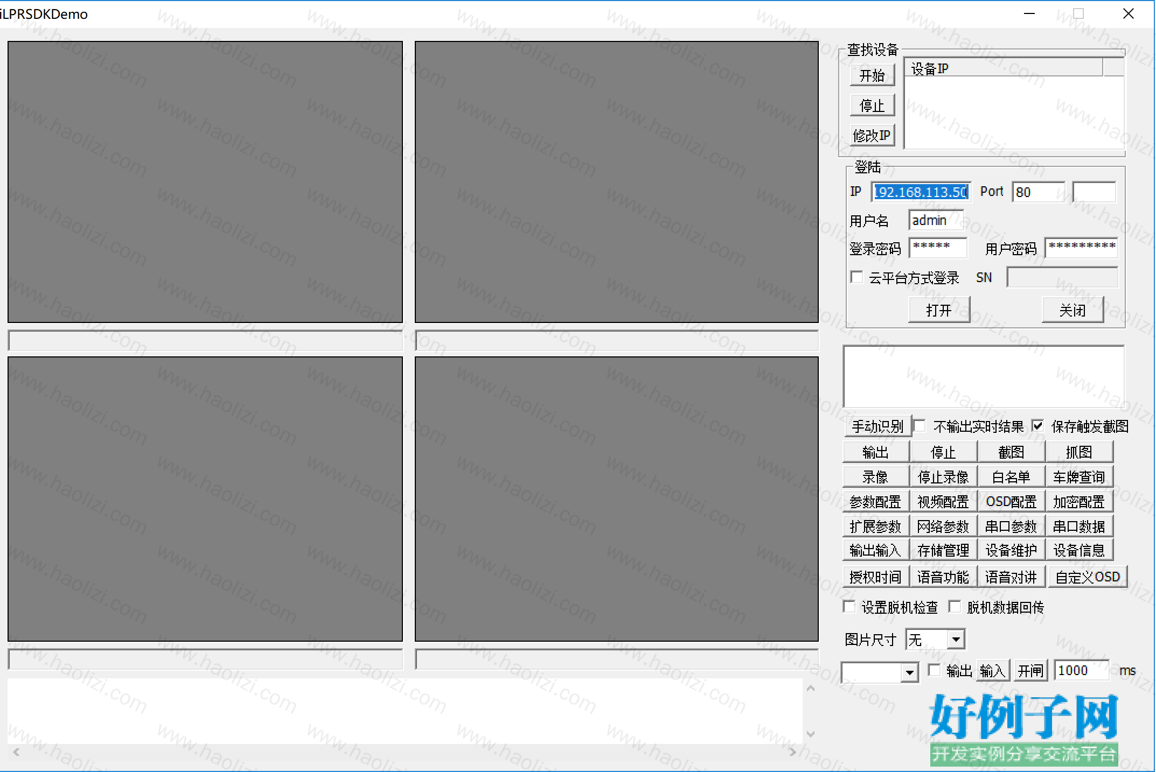Open 串口参数

(1012, 525)
